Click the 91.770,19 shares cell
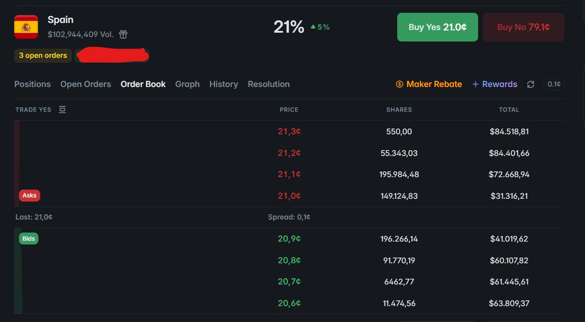This screenshot has height=322, width=585. click(x=399, y=260)
